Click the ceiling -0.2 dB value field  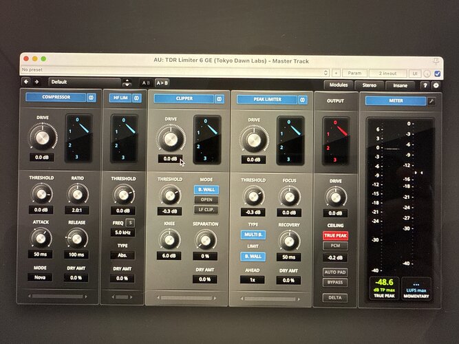pos(335,258)
